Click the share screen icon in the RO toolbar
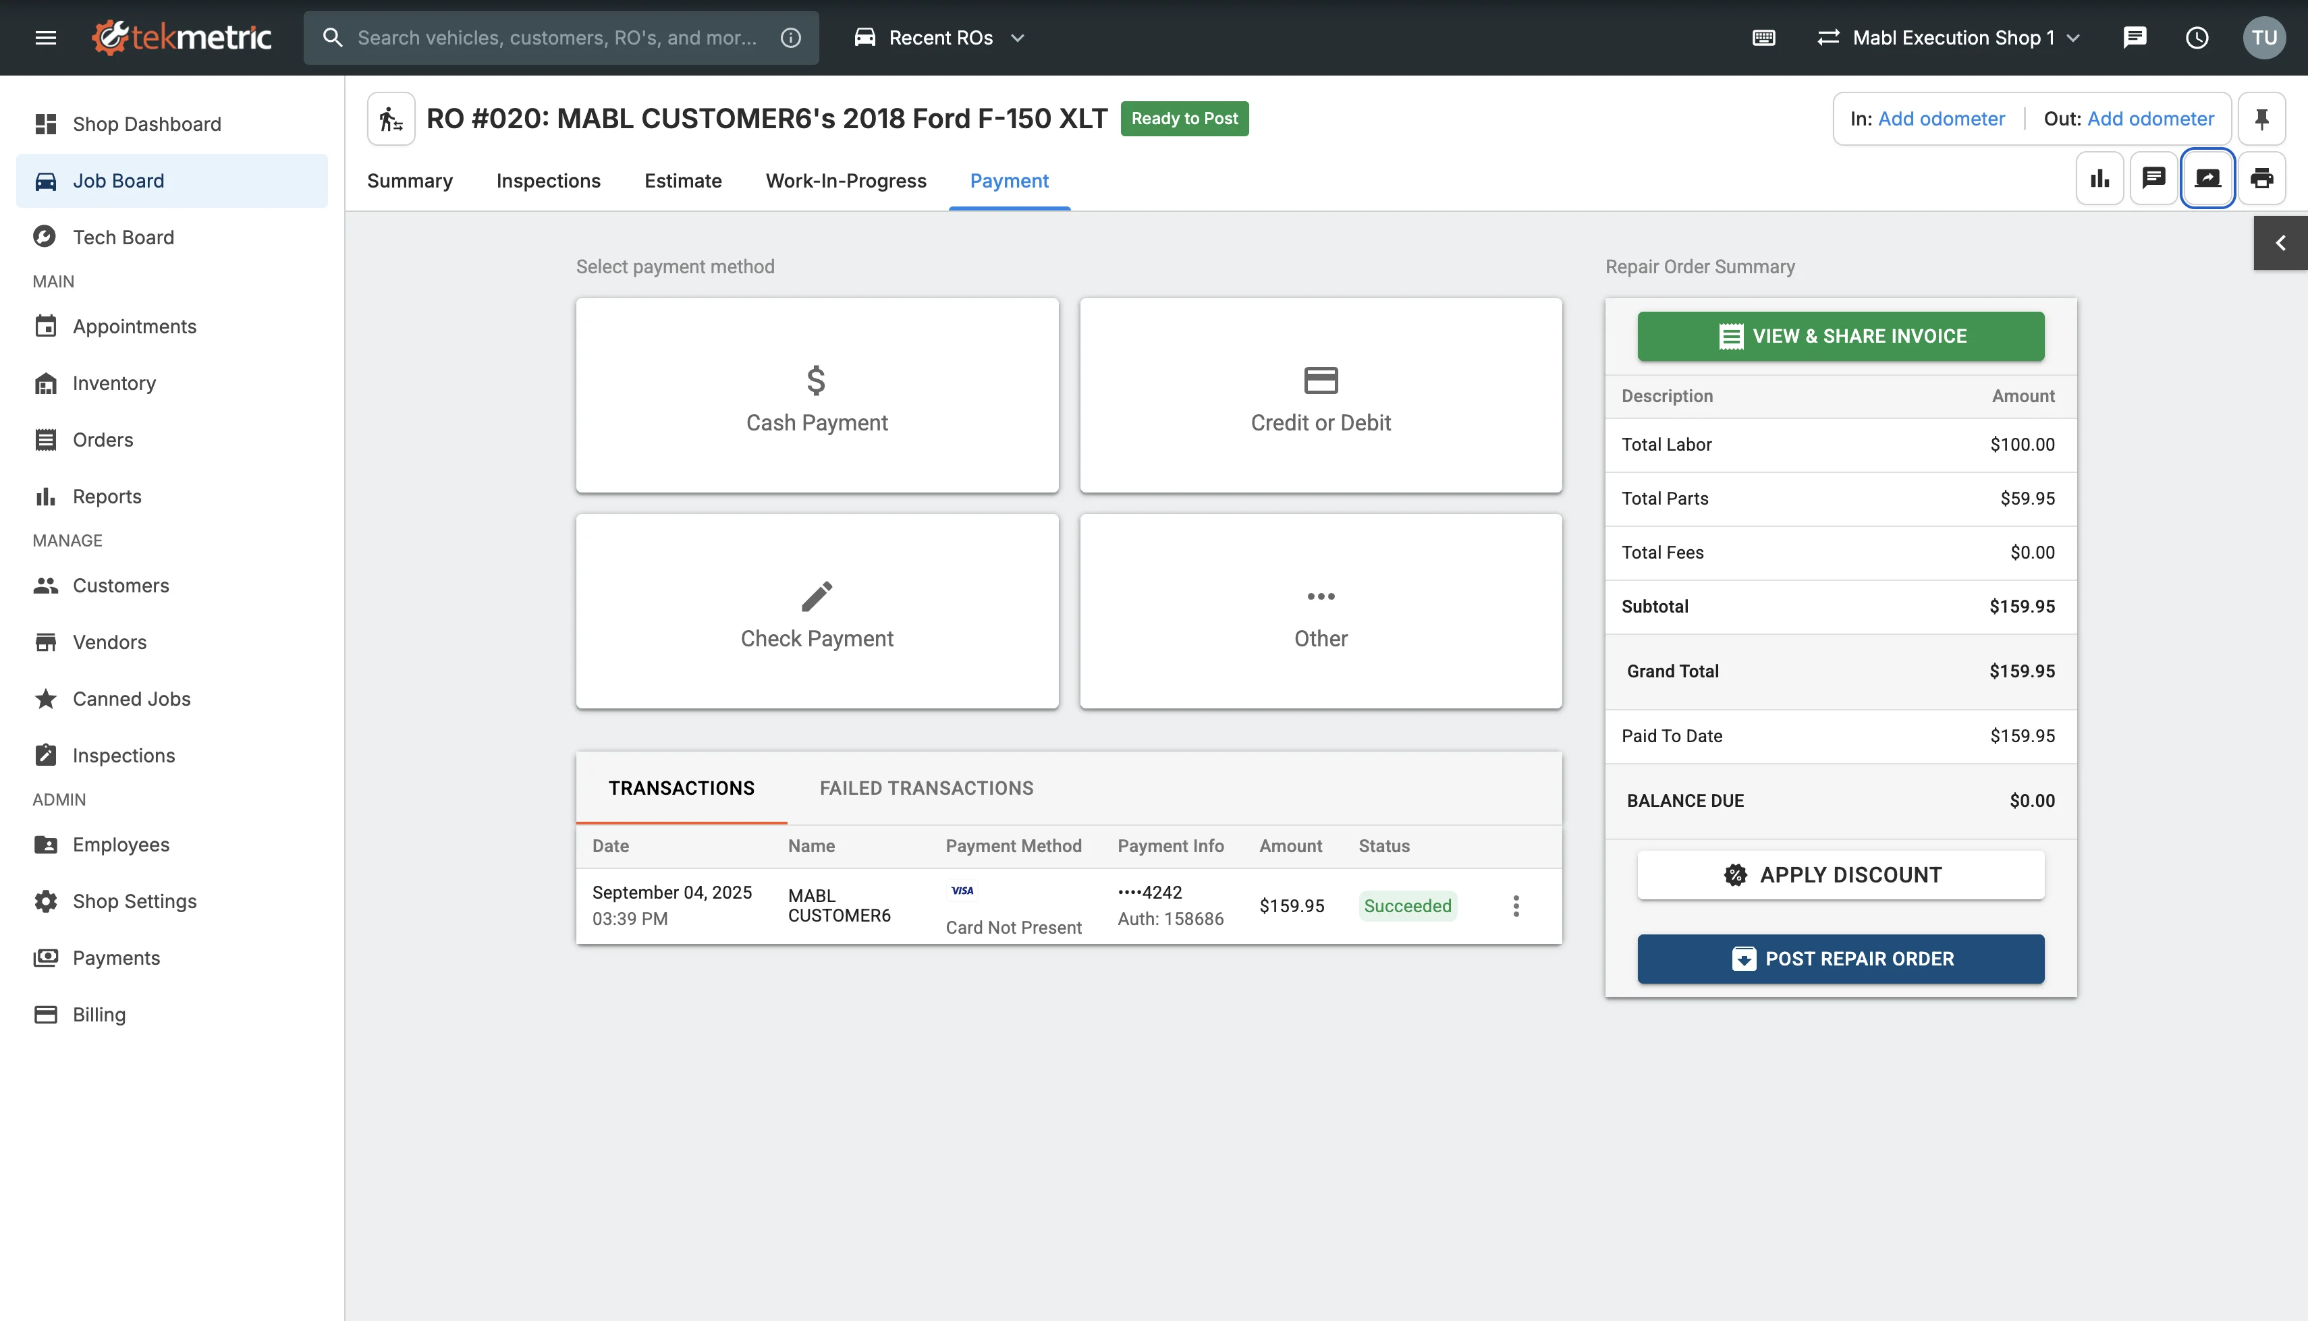 tap(2207, 179)
